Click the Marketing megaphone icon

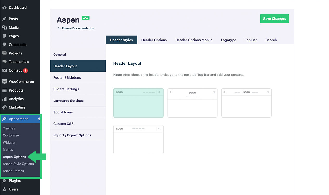4,107
